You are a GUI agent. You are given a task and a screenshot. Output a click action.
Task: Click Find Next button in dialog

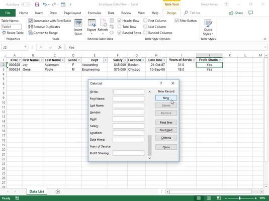tap(166, 130)
